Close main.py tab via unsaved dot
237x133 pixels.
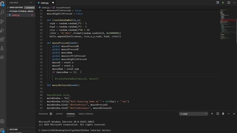(53, 3)
